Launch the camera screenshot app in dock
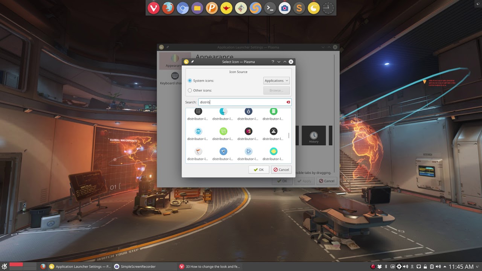Screen dimensions: 482x271 [285, 8]
